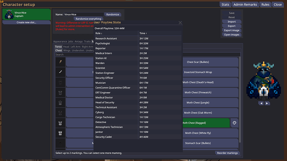Select the Torso body part tab
The width and height of the screenshot is (287, 161).
[58, 47]
